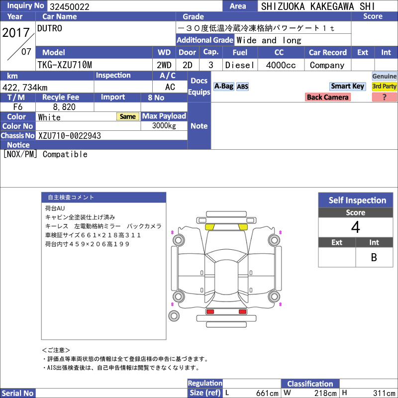
Task: Click chassis number XZU710-0022943
Action: pyautogui.click(x=70, y=136)
